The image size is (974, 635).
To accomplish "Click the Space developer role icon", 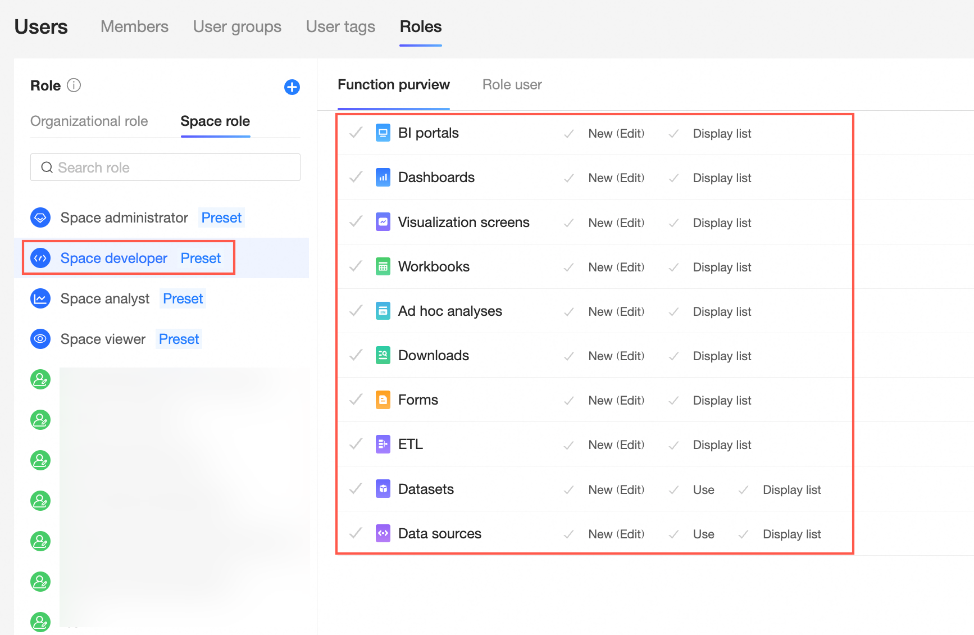I will 40,258.
